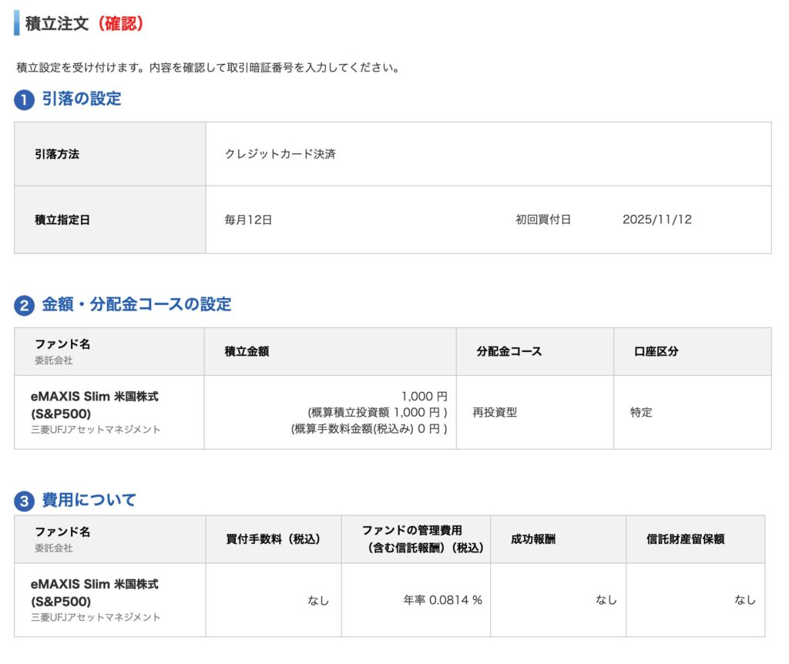789x664 pixels.
Task: Click the number 1 circle icon
Action: pyautogui.click(x=24, y=100)
